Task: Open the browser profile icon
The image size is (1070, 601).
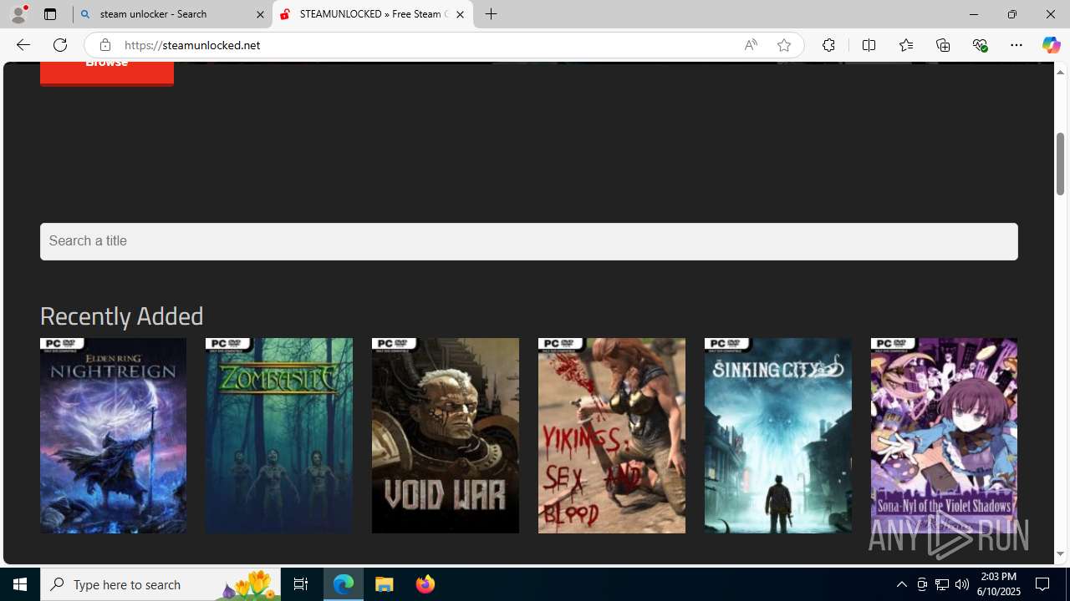Action: pos(18,14)
